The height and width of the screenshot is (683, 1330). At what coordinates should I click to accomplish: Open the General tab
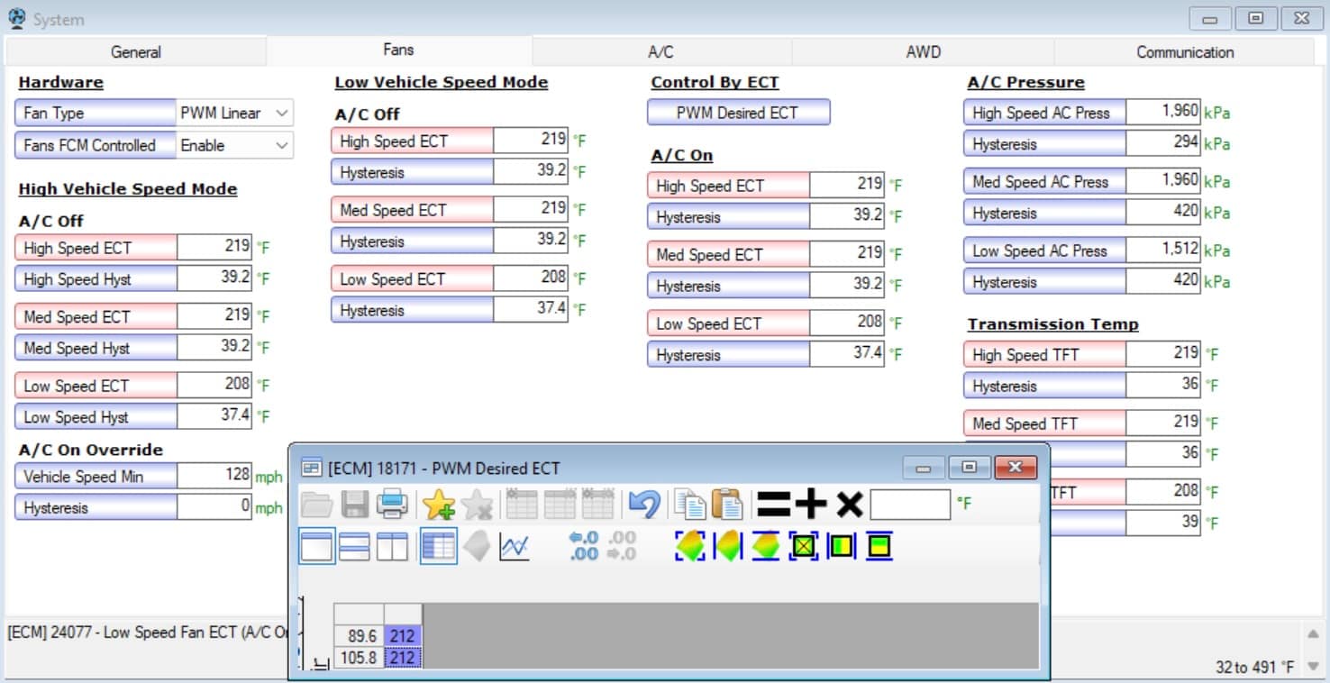136,52
